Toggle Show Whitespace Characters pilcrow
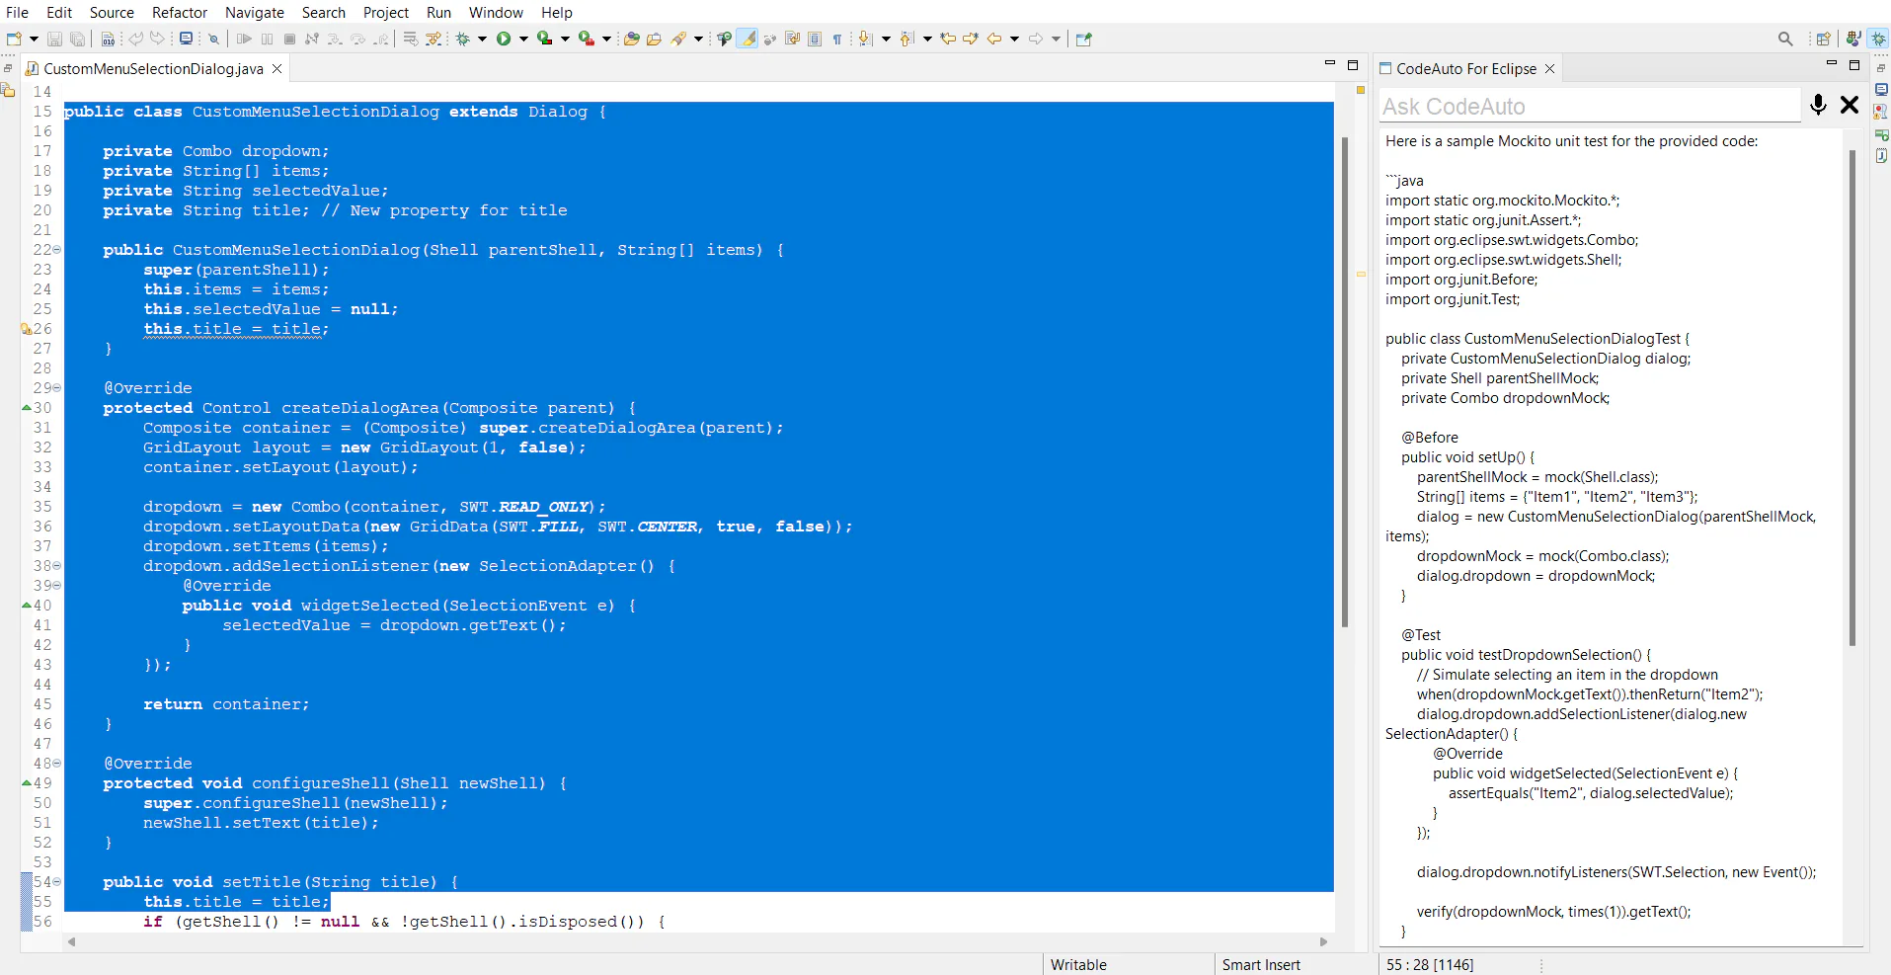Image resolution: width=1891 pixels, height=975 pixels. pos(836,39)
